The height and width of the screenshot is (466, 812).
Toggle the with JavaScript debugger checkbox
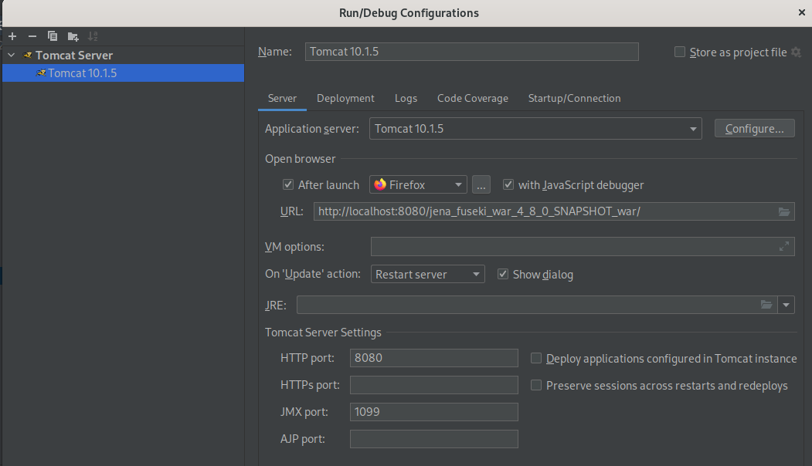[508, 185]
